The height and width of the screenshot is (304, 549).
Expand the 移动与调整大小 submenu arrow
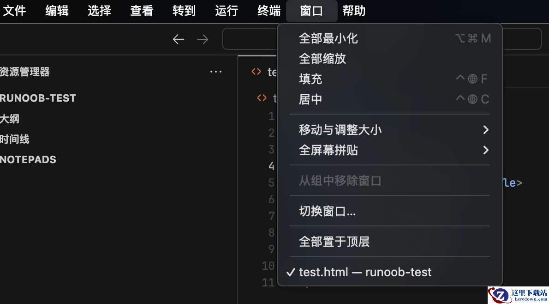point(486,130)
